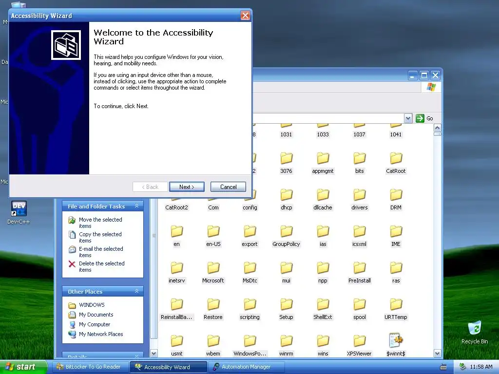The width and height of the screenshot is (499, 374).
Task: Click Move the selected items
Action: [x=100, y=223]
